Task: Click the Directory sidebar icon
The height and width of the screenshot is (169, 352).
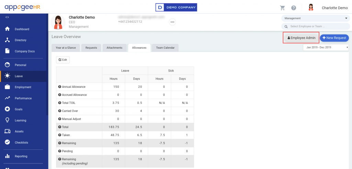Action: [7, 40]
